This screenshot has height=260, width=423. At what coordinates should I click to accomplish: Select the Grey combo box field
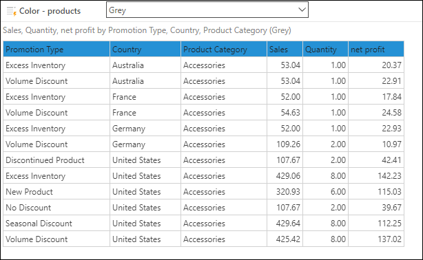click(207, 10)
